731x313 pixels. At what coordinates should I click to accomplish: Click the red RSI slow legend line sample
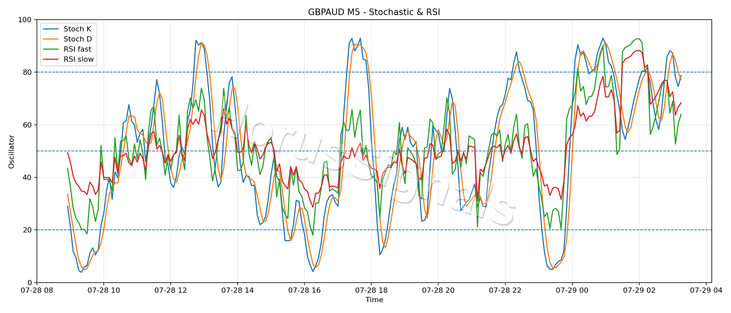pos(51,59)
